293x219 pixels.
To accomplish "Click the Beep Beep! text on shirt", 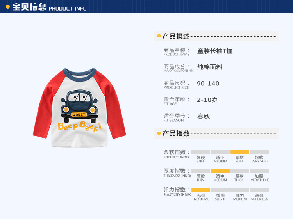I will [80, 126].
